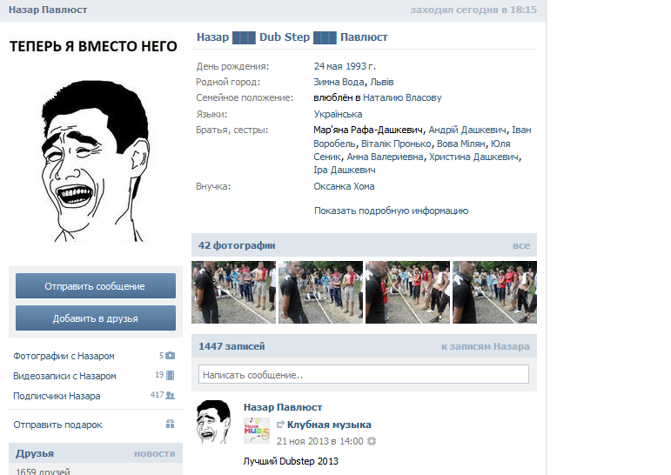Image resolution: width=671 pixels, height=475 pixels.
Task: Click the gift icon beside Отправить подарок
Action: coord(170,425)
